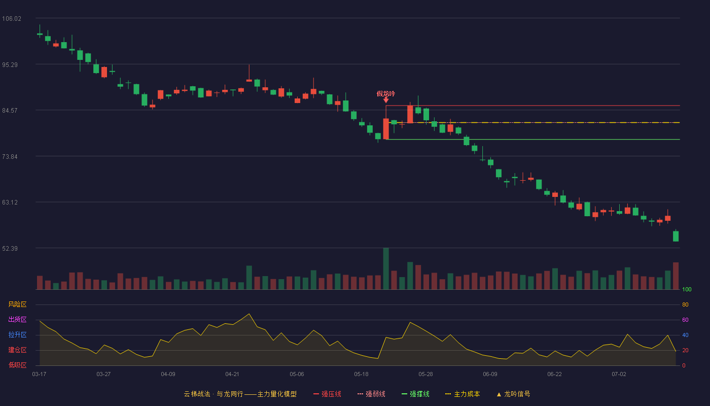Click the 假龙吟 signal arrow marker
The image size is (710, 406).
click(x=386, y=100)
